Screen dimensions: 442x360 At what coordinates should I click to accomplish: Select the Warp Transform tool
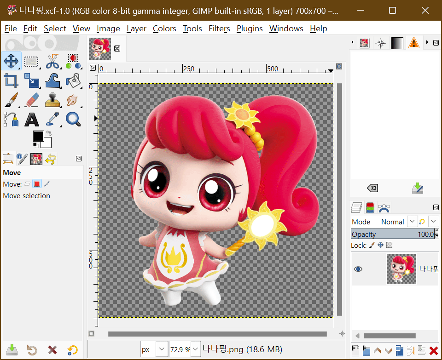(52, 80)
